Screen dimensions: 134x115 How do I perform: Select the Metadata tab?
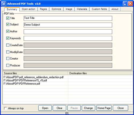pos(82,9)
